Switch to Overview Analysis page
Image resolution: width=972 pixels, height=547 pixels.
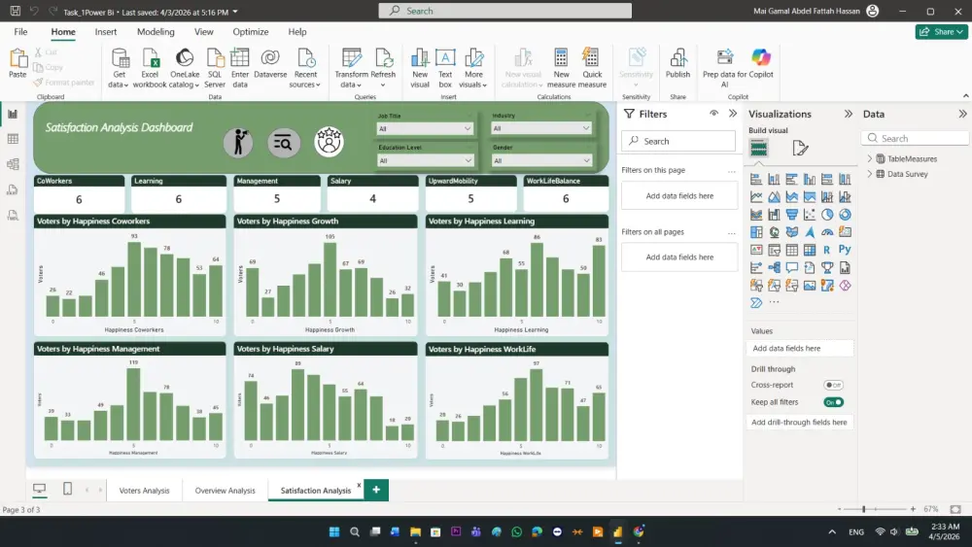pyautogui.click(x=226, y=490)
